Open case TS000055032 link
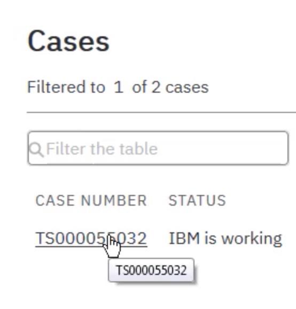The image size is (296, 309). point(91,238)
